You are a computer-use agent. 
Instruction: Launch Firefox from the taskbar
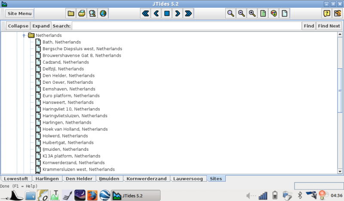[92, 195]
